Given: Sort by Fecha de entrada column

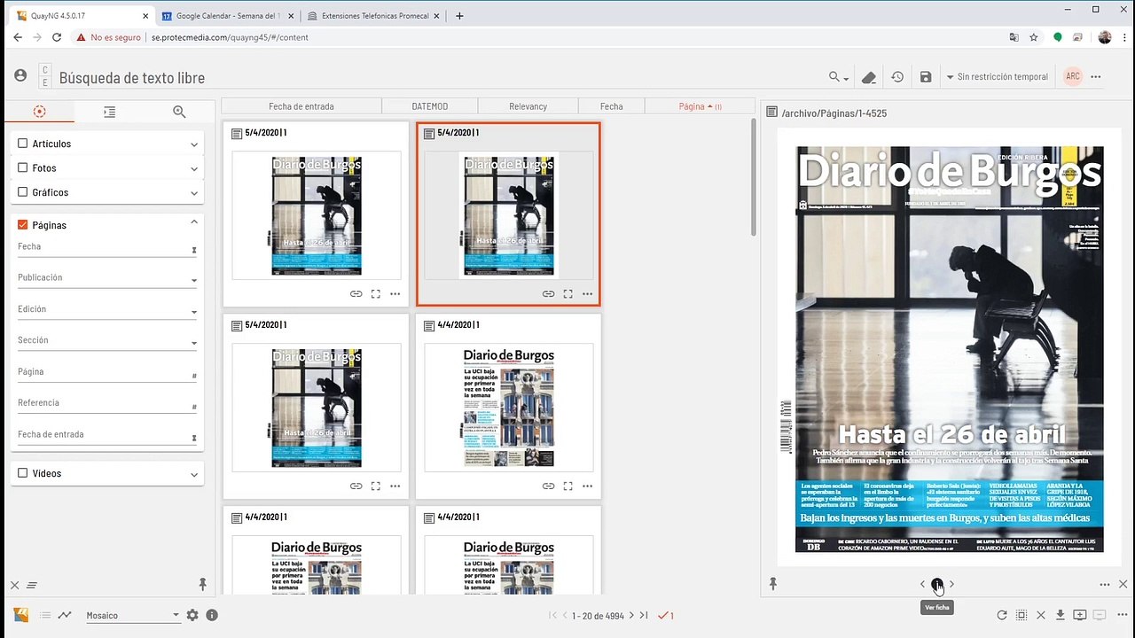Looking at the screenshot, I should [x=301, y=106].
